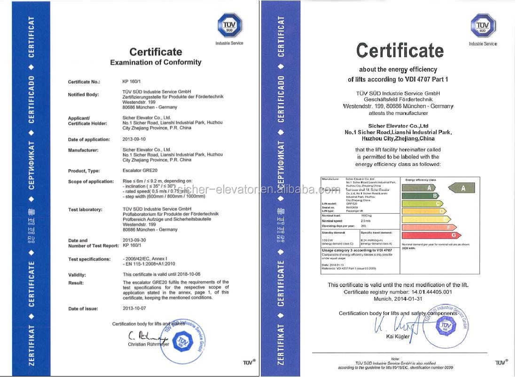The image size is (517, 377).
Task: Click the "Result:" label
Action: click(76, 283)
